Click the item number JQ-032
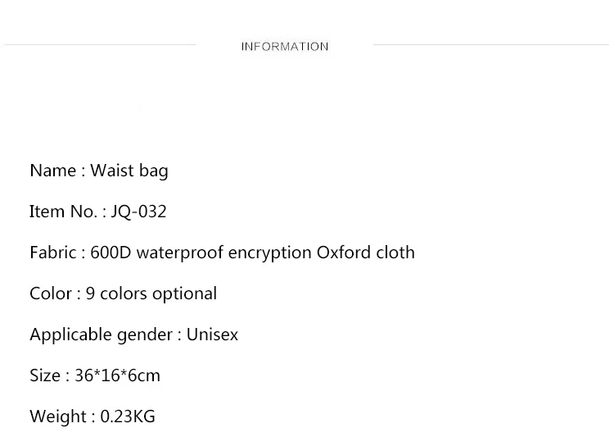The width and height of the screenshot is (614, 446). tap(139, 212)
